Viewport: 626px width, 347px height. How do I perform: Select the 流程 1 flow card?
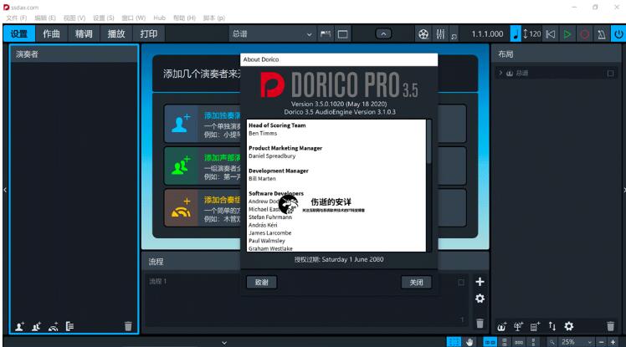(306, 301)
